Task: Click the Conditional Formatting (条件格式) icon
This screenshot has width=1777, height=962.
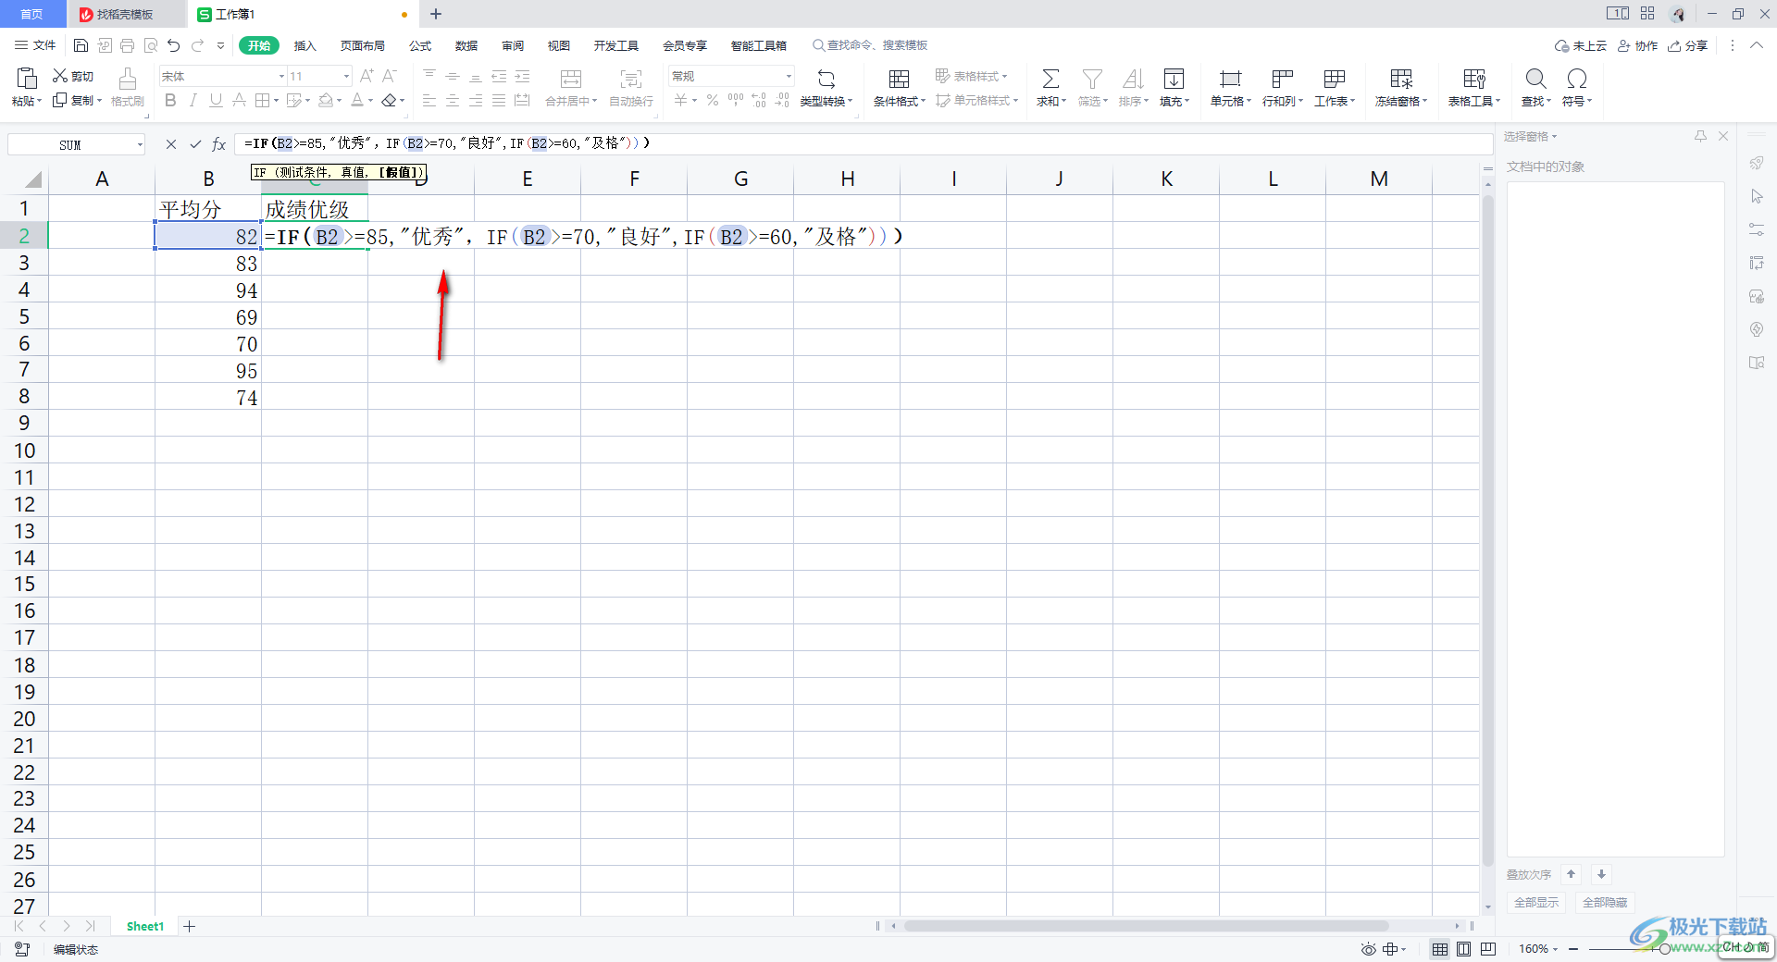Action: tap(899, 79)
